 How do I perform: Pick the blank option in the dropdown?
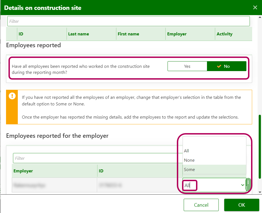[x=214, y=142]
